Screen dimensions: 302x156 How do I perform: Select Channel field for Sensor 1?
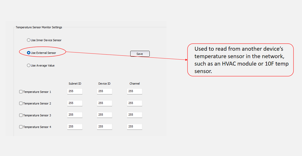135,92
